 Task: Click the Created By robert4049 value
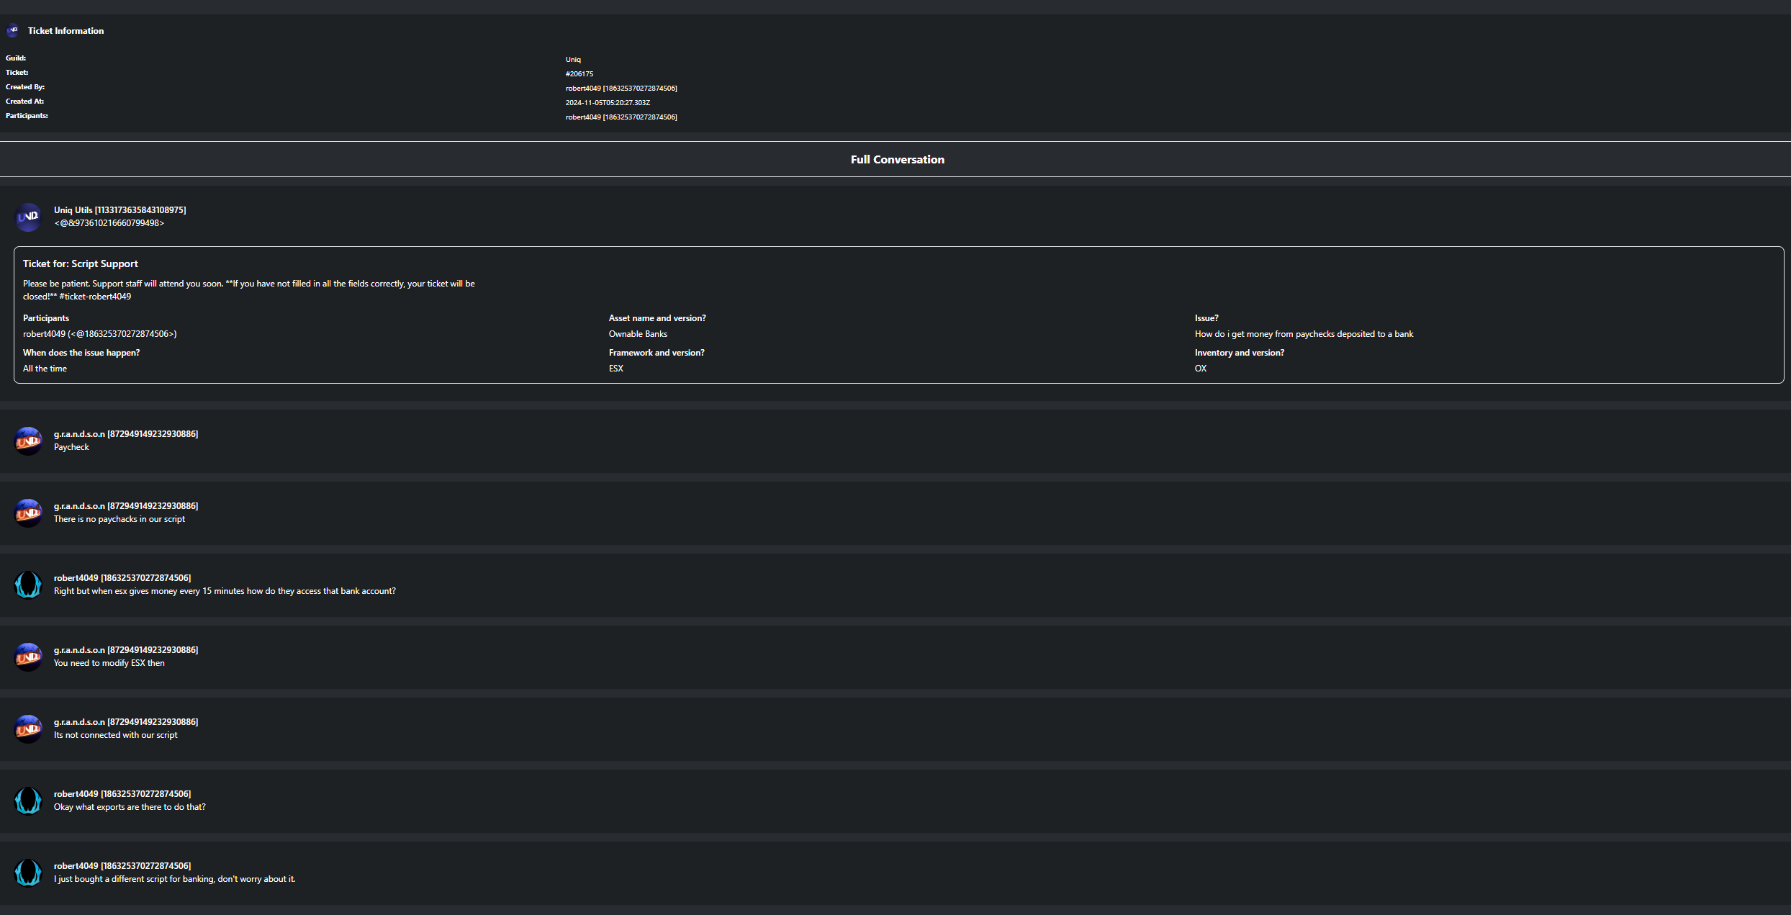tap(621, 89)
